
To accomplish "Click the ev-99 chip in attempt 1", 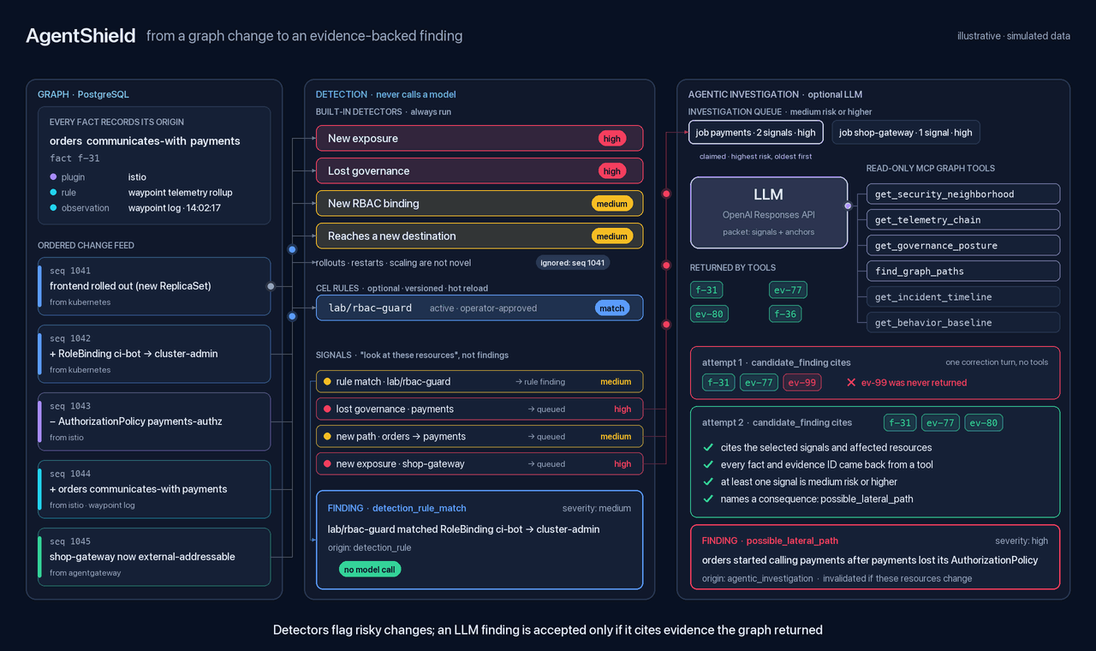I will point(802,382).
